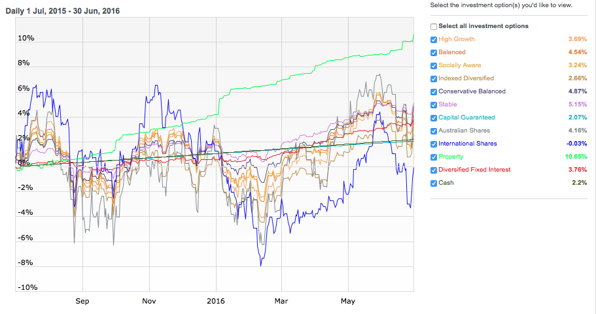
Task: Click the Sep label on the x-axis
Action: tap(82, 301)
